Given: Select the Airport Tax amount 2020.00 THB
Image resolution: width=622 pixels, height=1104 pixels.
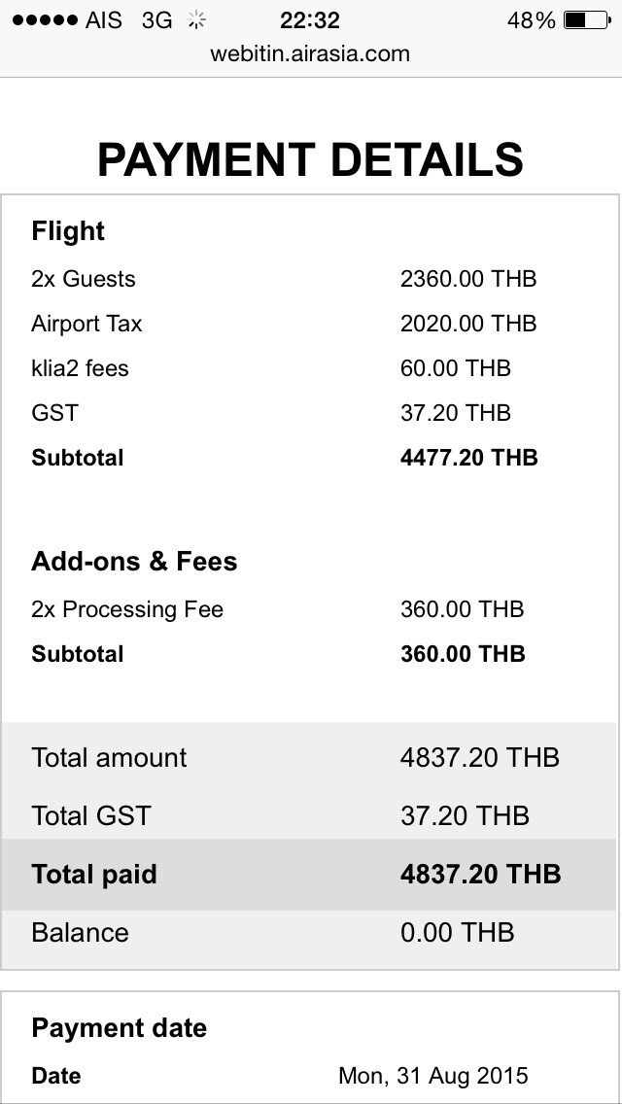Looking at the screenshot, I should [468, 324].
